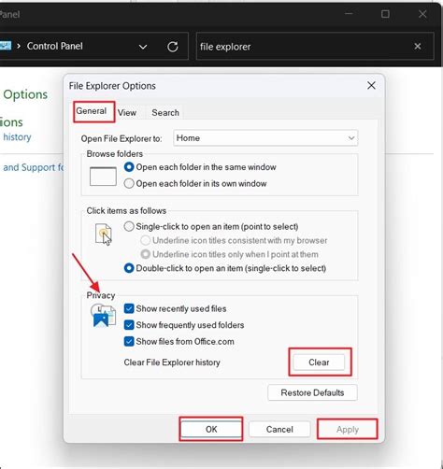Click the green 'Options' heading in Control Panel
443x469 pixels.
point(25,94)
